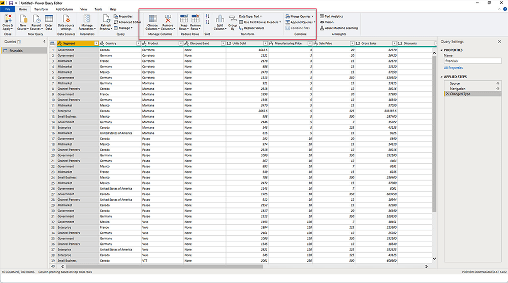Click the help icon at ribbon's right end
The width and height of the screenshot is (508, 283).
[x=505, y=9]
